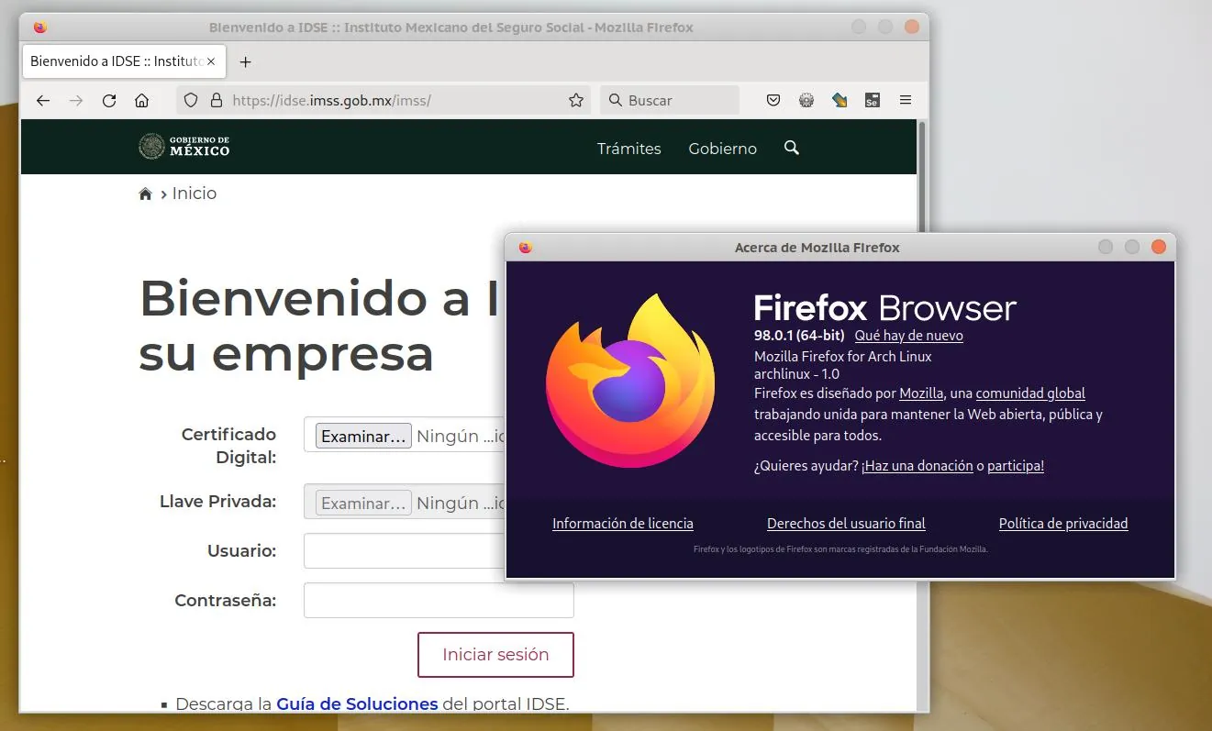
Task: Click the gear-shaped extension icon
Action: (806, 100)
